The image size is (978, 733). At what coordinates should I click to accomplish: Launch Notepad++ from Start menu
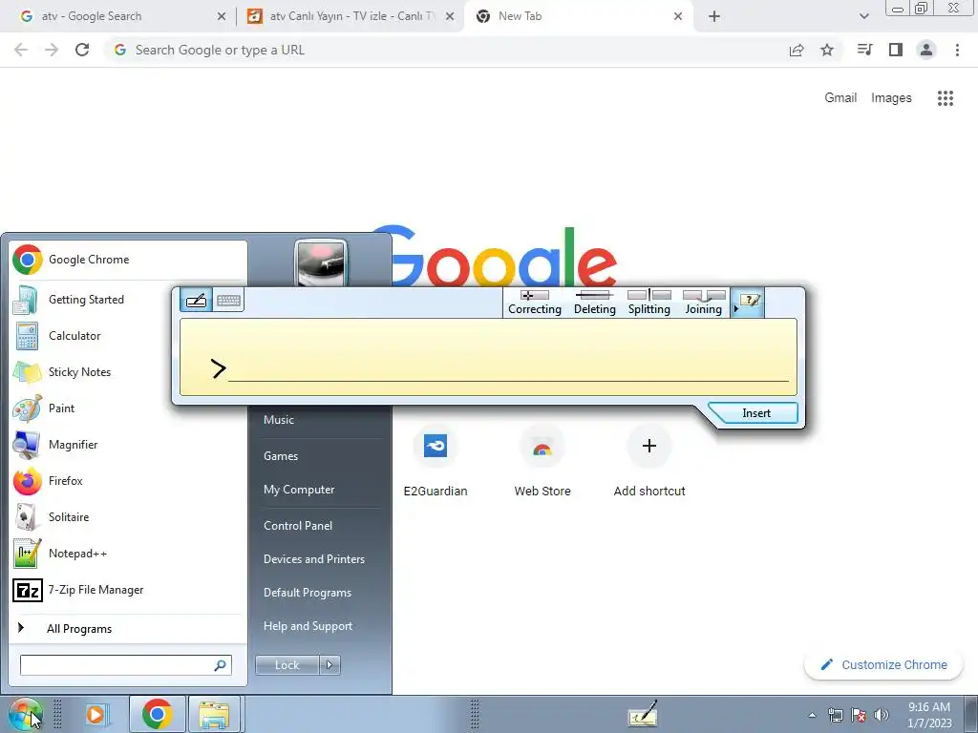tap(129, 554)
